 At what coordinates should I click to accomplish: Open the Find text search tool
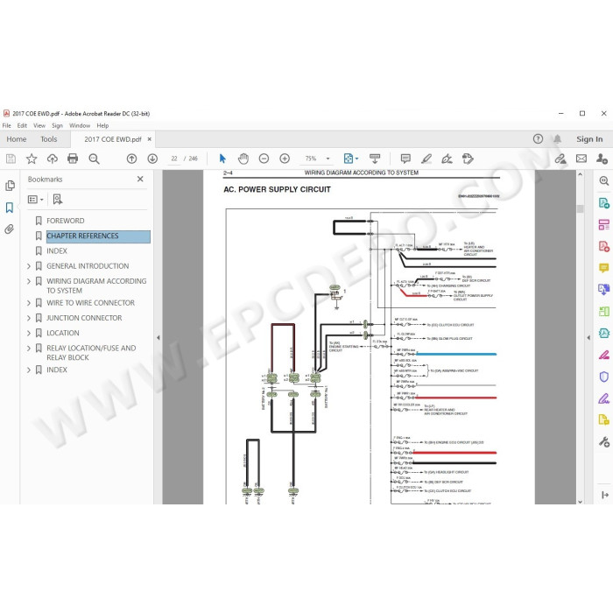click(94, 159)
